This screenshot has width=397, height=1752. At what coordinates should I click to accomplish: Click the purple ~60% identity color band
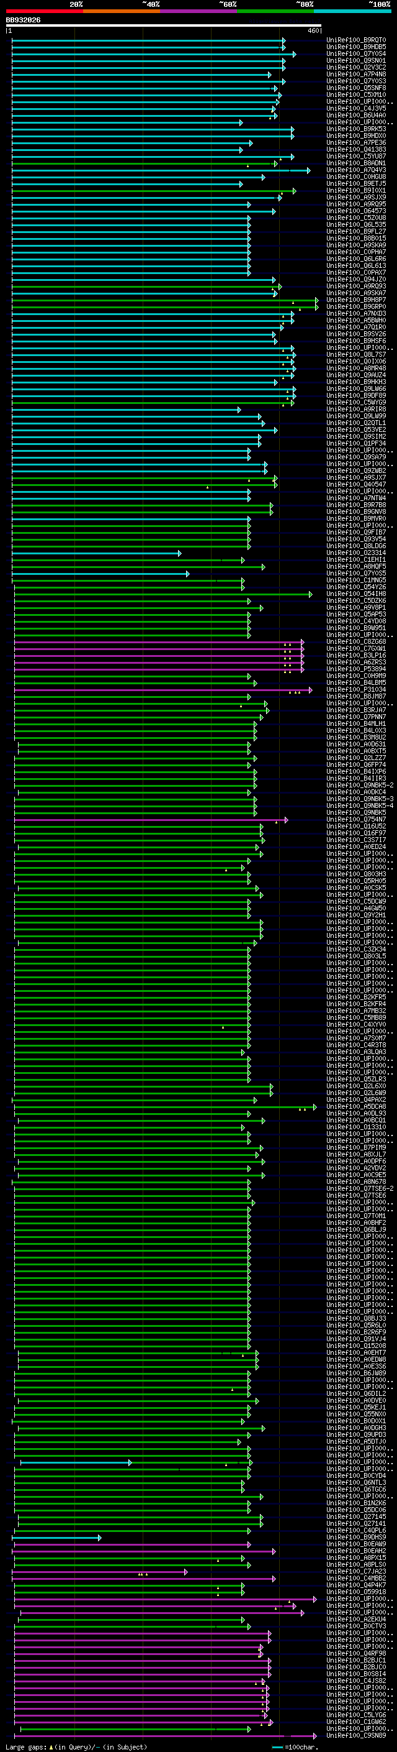[199, 12]
